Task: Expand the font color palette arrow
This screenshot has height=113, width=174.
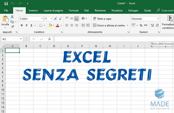Action: click(x=61, y=25)
